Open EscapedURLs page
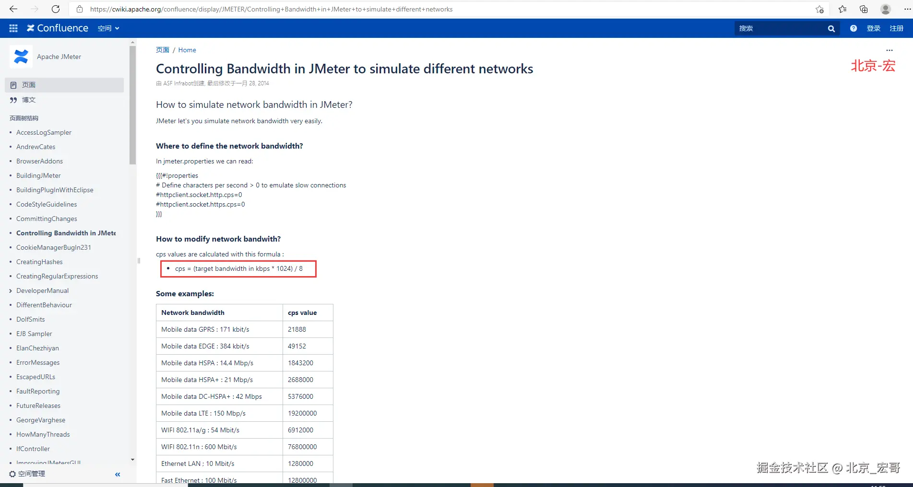Image resolution: width=913 pixels, height=487 pixels. [x=36, y=377]
